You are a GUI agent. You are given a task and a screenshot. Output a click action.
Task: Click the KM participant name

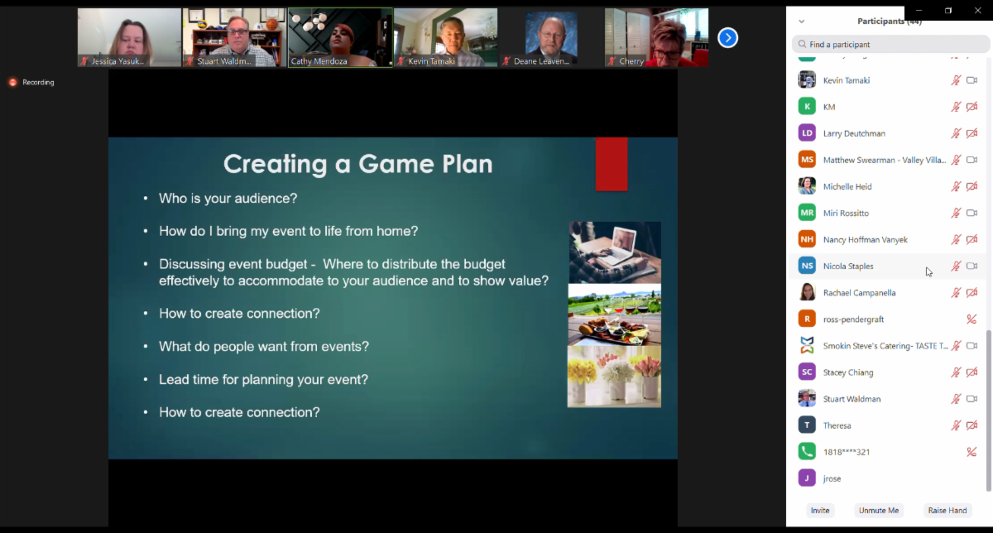pos(829,107)
